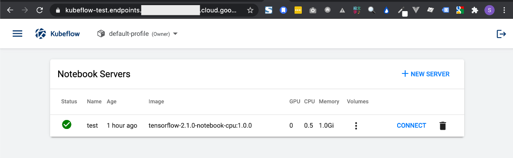Go back to previous page

tap(10, 10)
